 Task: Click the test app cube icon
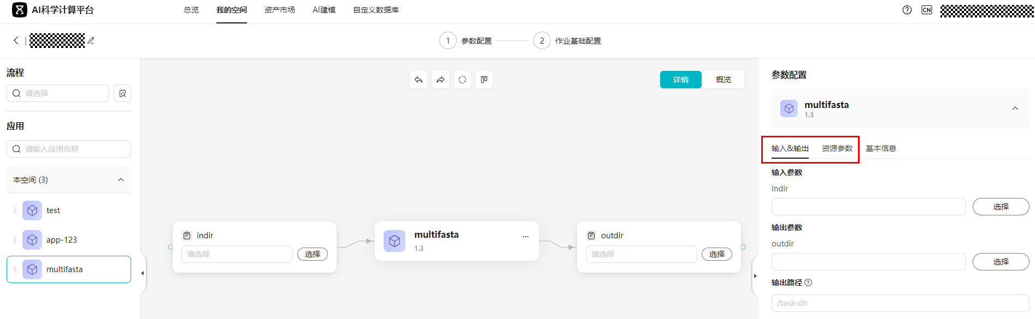point(32,210)
